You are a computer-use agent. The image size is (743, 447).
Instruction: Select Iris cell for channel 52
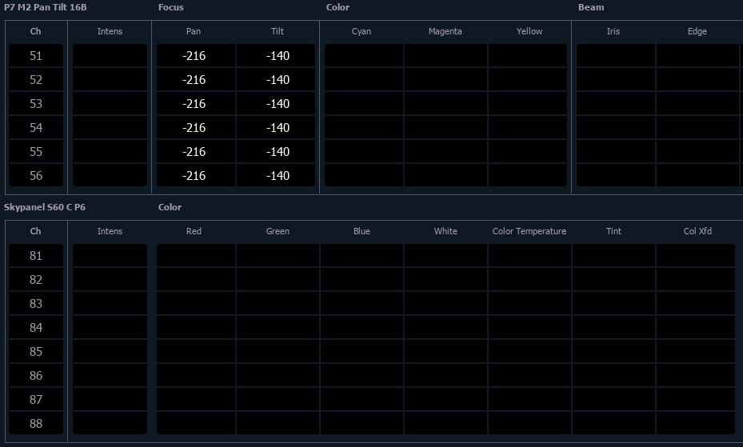[616, 79]
